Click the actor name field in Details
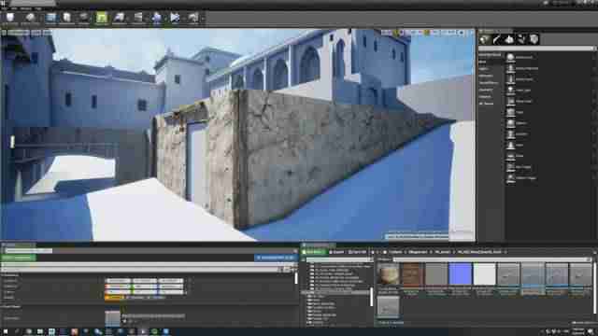598x336 pixels. (x=29, y=251)
